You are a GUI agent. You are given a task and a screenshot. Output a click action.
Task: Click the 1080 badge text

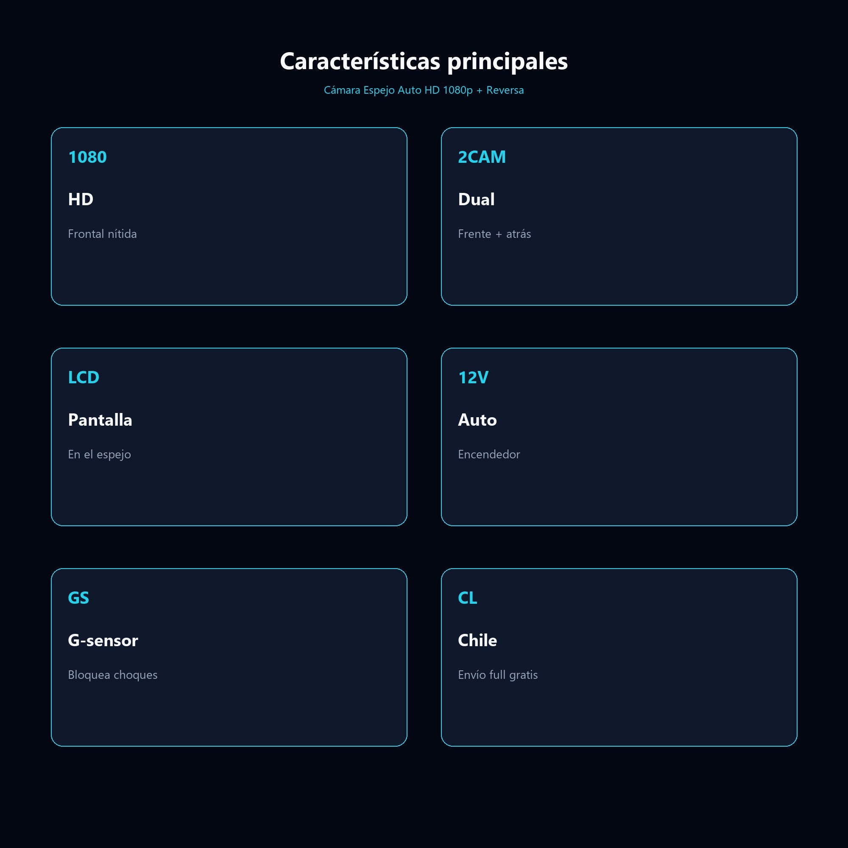87,157
